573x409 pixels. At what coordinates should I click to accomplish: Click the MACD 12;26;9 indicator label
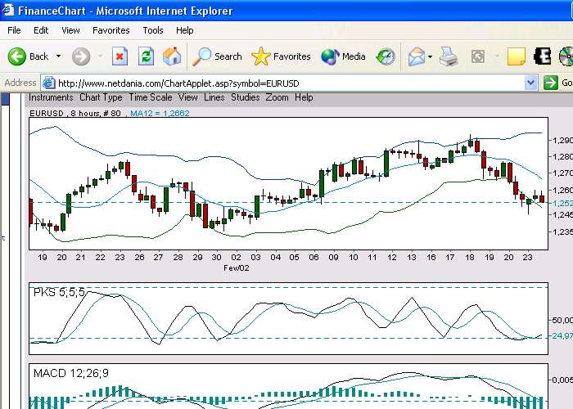[71, 373]
